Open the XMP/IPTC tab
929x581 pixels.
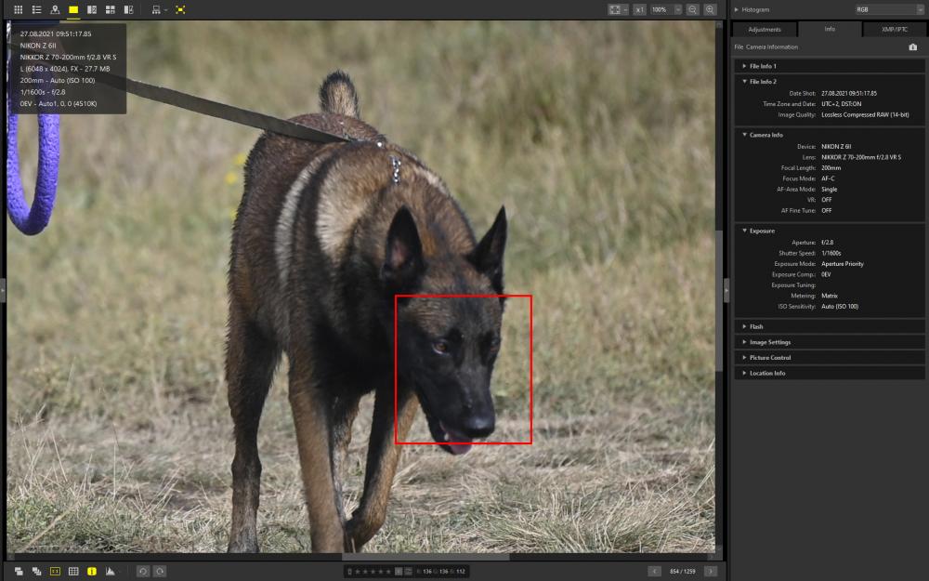(x=894, y=29)
